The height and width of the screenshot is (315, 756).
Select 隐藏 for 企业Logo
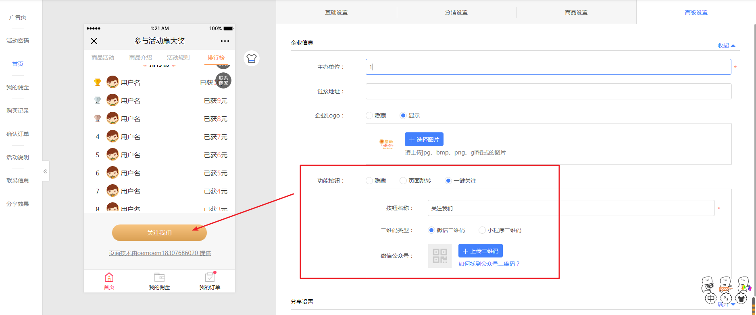tap(369, 115)
